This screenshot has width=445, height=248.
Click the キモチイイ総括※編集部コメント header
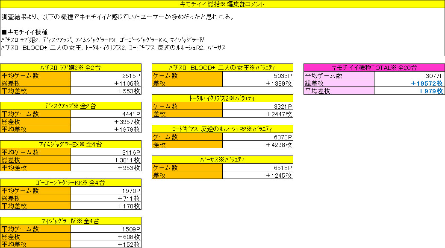(222, 4)
